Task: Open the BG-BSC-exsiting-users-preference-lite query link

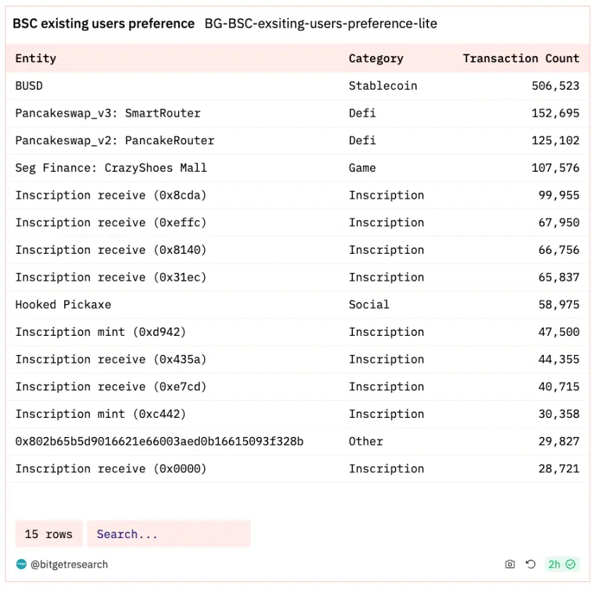Action: coord(321,23)
